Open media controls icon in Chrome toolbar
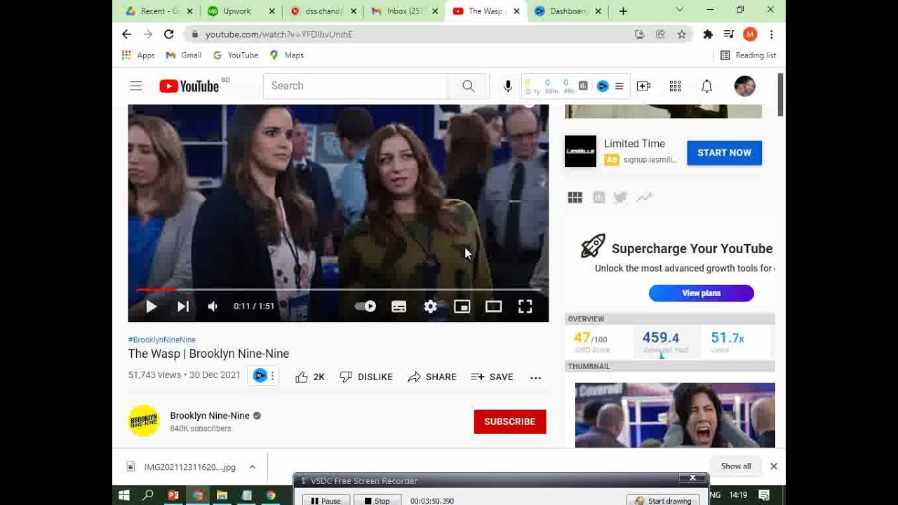This screenshot has height=505, width=898. pos(729,34)
